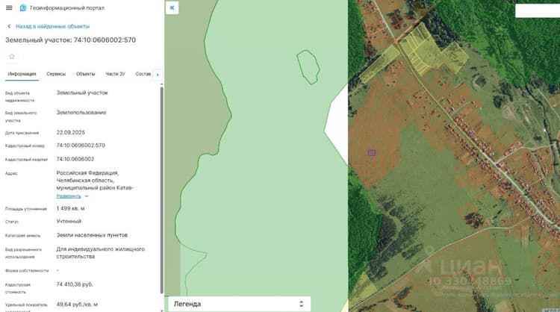Image resolution: width=560 pixels, height=312 pixels.
Task: Select cadastral number value 74:10:0606002:570
Action: [x=81, y=146]
